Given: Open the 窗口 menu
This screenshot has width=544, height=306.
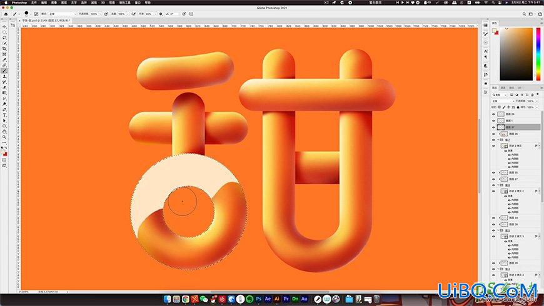Looking at the screenshot, I should point(138,2).
